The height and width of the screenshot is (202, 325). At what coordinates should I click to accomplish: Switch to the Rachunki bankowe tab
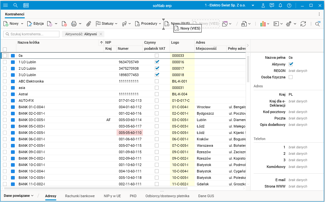pos(80,196)
